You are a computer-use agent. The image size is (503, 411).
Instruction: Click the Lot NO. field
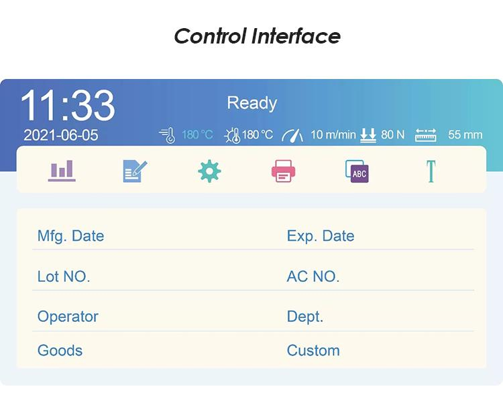[64, 276]
